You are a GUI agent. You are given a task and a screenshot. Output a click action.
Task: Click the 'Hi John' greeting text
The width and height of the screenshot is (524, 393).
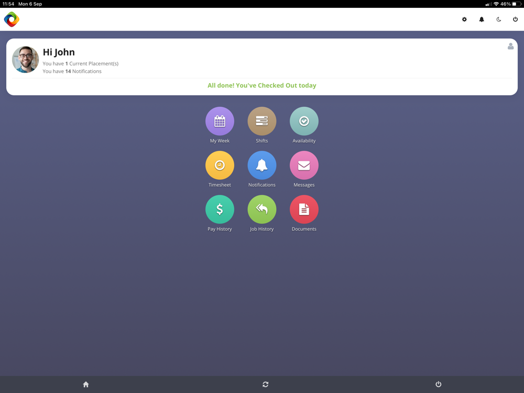59,52
